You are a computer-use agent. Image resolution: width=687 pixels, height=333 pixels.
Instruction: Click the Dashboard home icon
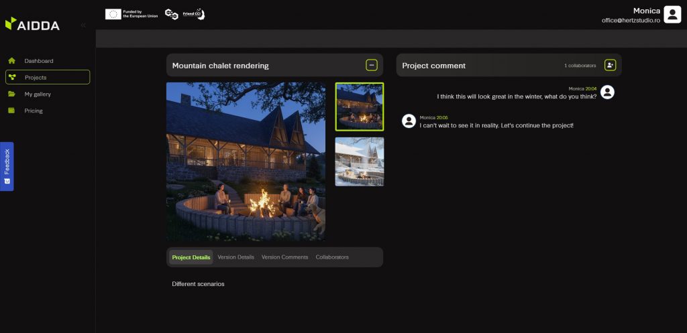coord(11,61)
